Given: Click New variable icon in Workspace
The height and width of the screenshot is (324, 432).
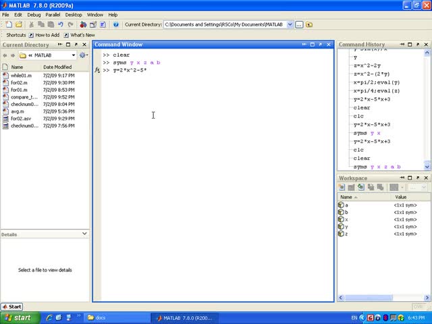Looking at the screenshot, I should point(342,188).
